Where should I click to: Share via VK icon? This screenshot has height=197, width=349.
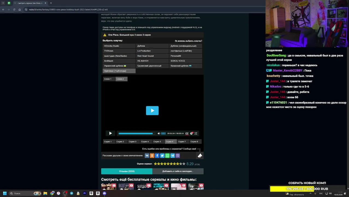[x=147, y=155]
